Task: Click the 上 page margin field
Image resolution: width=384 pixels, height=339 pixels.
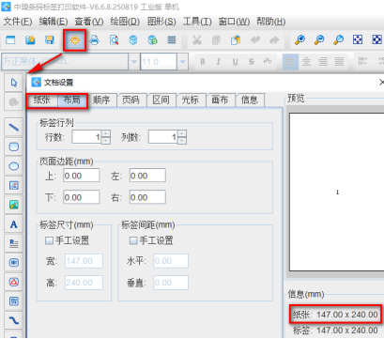Action: [x=82, y=176]
